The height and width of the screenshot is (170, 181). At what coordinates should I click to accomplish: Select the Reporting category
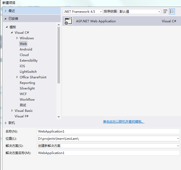pos(27,83)
